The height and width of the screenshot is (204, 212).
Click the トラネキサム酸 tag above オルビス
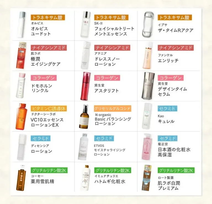pyautogui.click(x=48, y=17)
